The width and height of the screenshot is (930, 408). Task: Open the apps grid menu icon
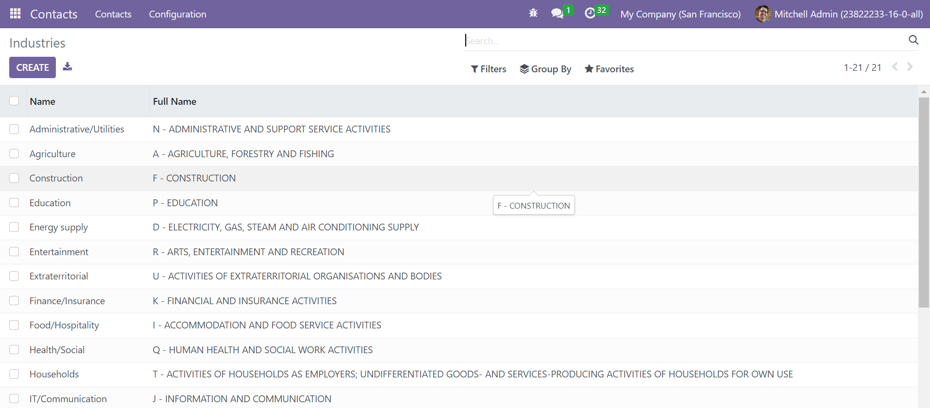(x=15, y=14)
